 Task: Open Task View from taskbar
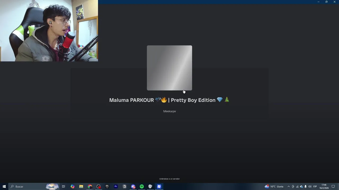(x=64, y=187)
